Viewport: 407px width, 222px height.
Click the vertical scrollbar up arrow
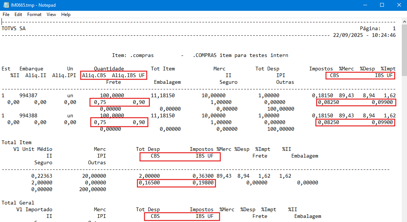[x=404, y=22]
